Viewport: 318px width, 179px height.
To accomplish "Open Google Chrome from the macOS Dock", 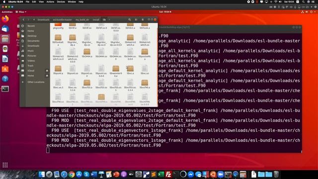I will click(x=72, y=175).
